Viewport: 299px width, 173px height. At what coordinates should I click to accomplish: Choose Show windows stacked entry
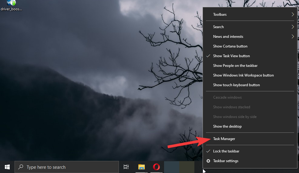point(250,107)
